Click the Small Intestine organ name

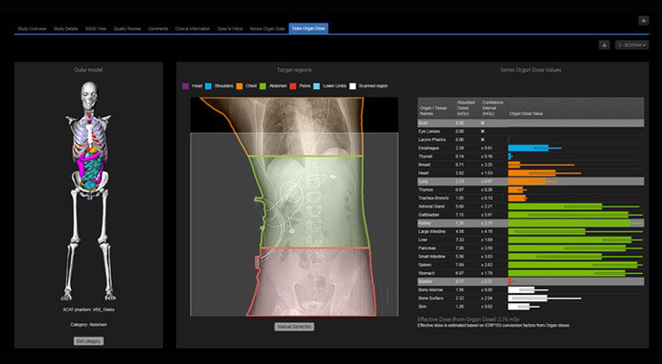[x=431, y=257]
